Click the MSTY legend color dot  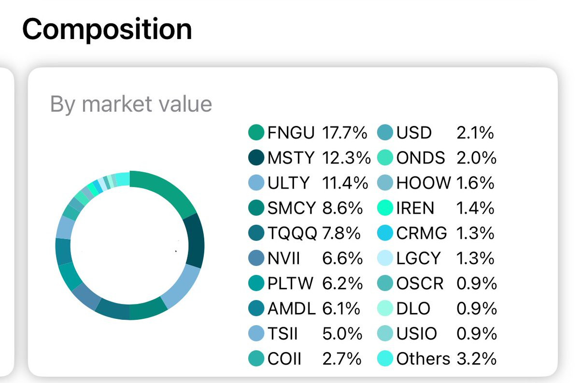(256, 158)
